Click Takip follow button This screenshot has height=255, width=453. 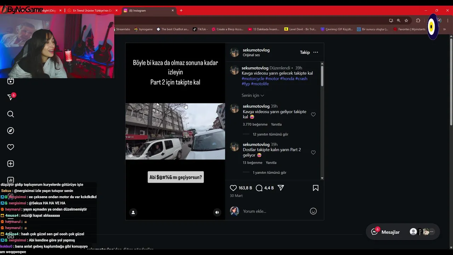coord(305,52)
